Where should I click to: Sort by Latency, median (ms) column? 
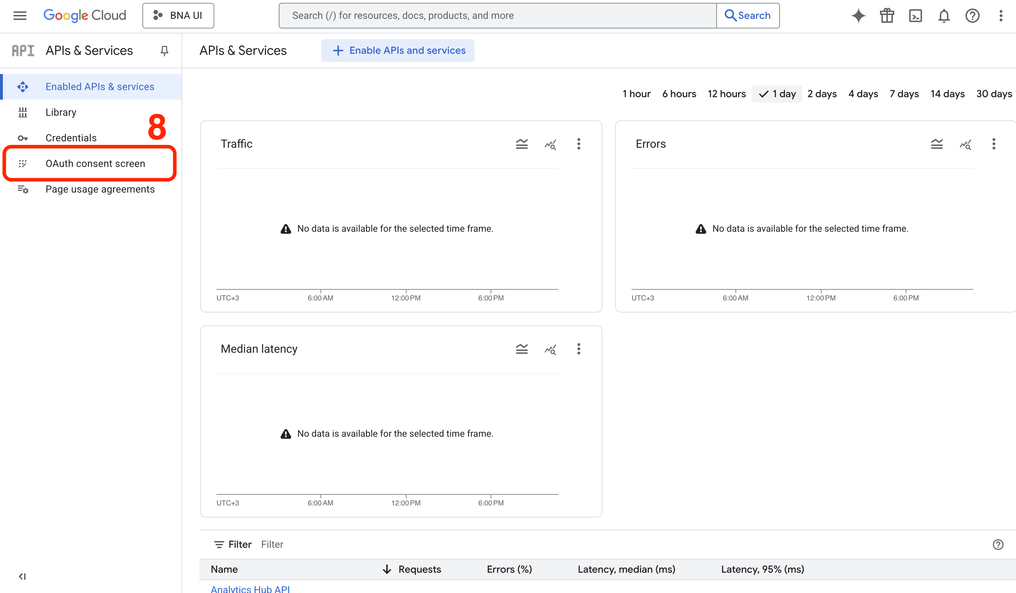click(x=626, y=569)
